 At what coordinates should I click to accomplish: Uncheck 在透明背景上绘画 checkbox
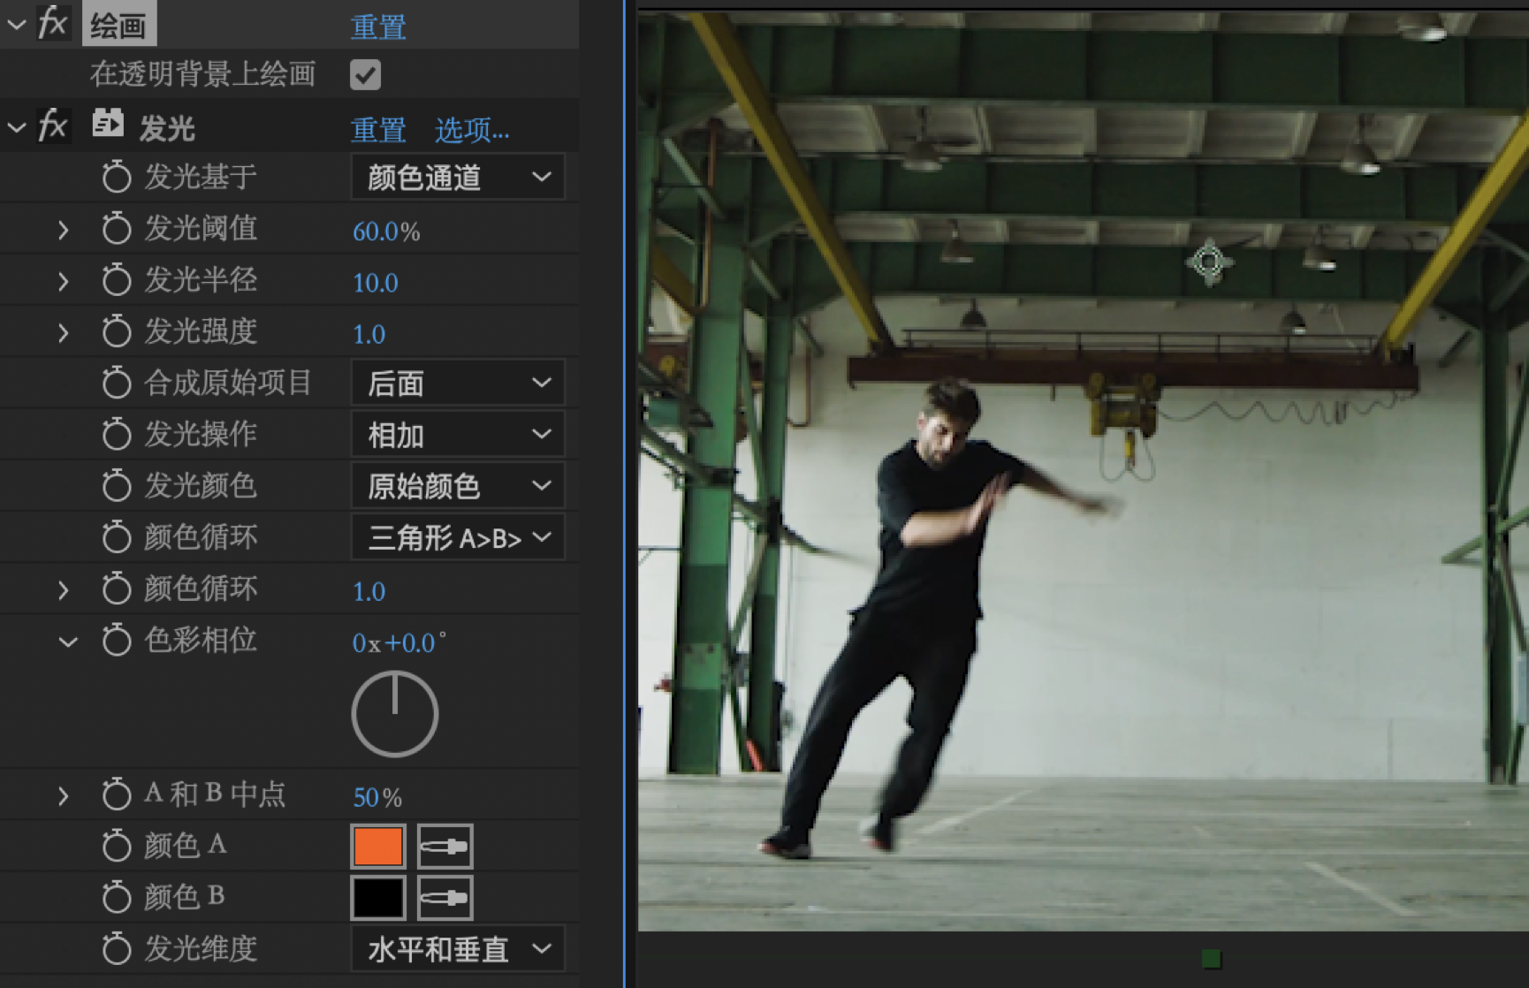366,75
